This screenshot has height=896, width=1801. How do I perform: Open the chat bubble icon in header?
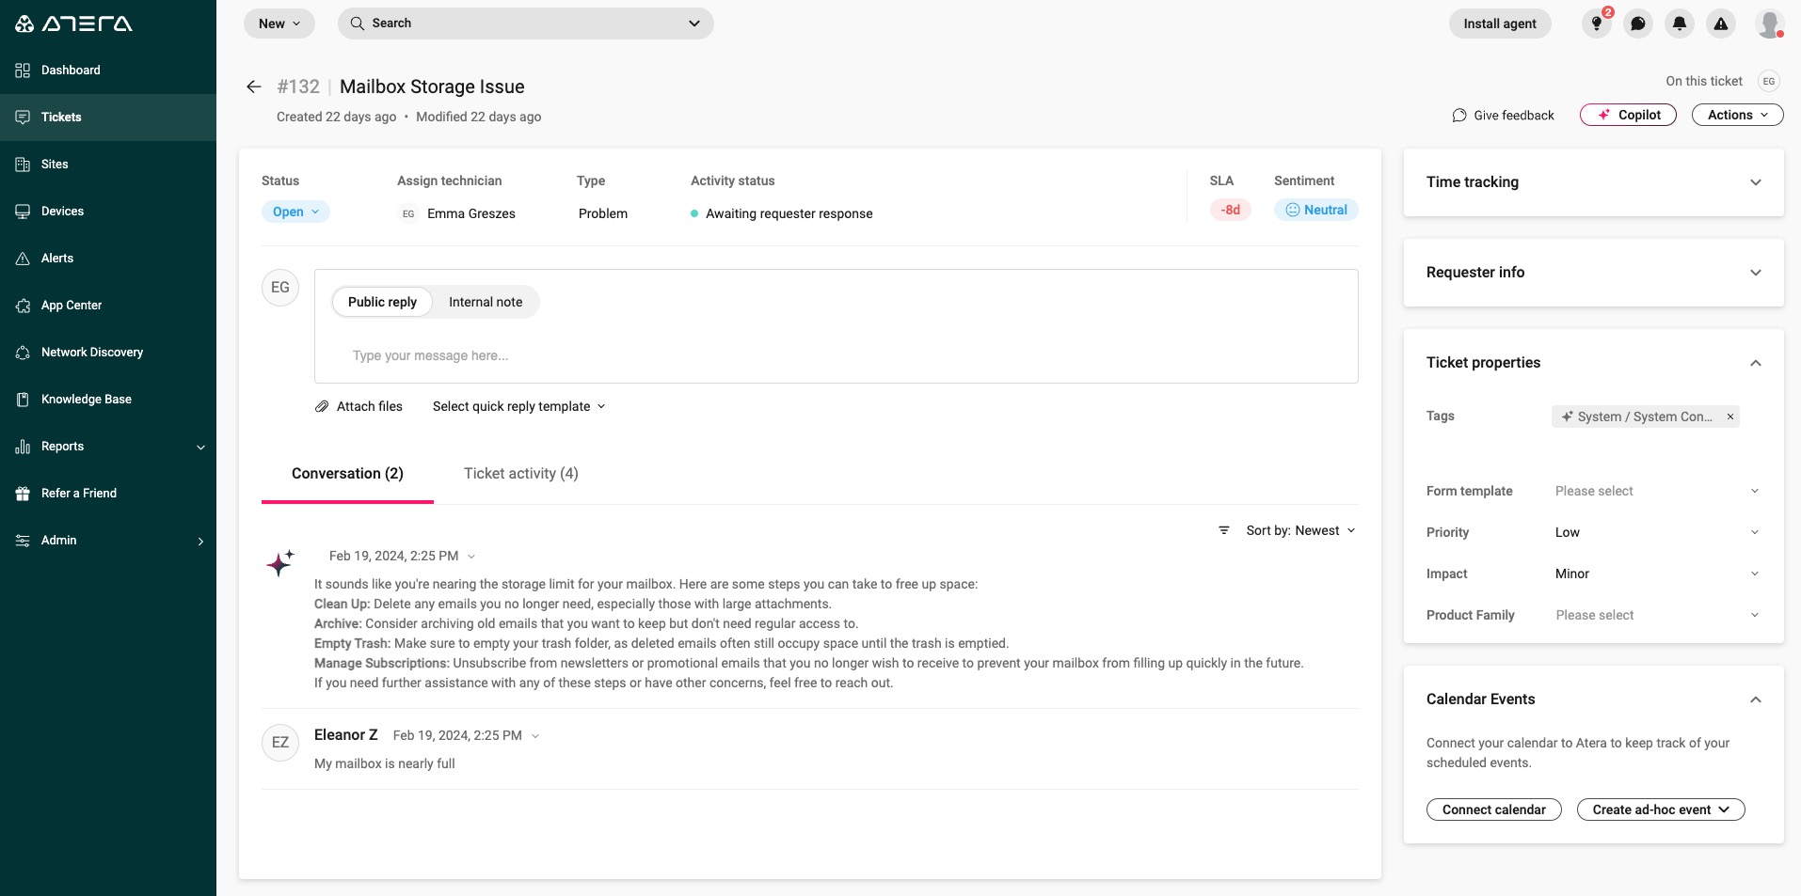[x=1638, y=24]
